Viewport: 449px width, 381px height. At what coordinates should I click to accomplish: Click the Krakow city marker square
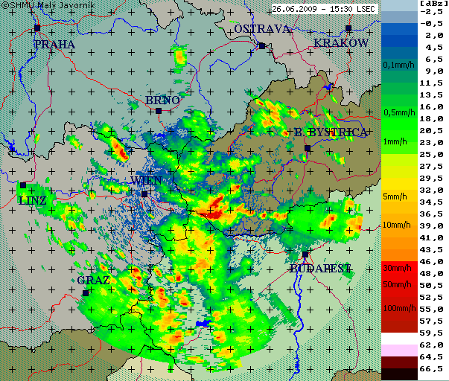pyautogui.click(x=348, y=28)
